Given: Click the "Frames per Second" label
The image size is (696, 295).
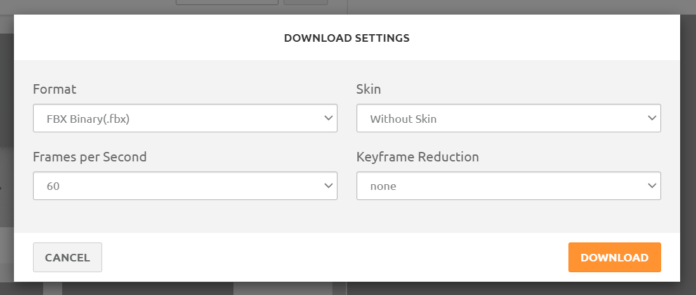Looking at the screenshot, I should tap(89, 157).
